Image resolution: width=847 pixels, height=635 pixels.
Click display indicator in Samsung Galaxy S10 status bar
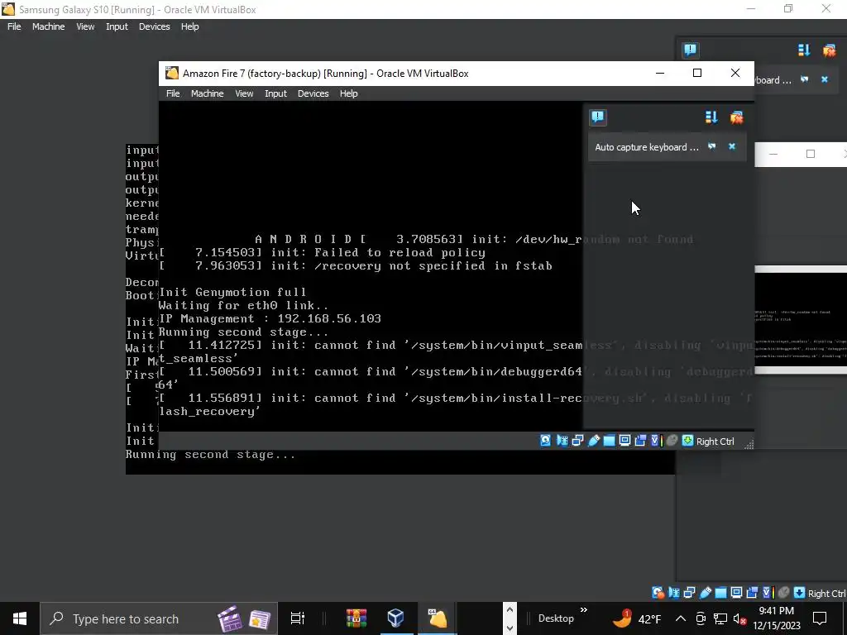point(736,593)
